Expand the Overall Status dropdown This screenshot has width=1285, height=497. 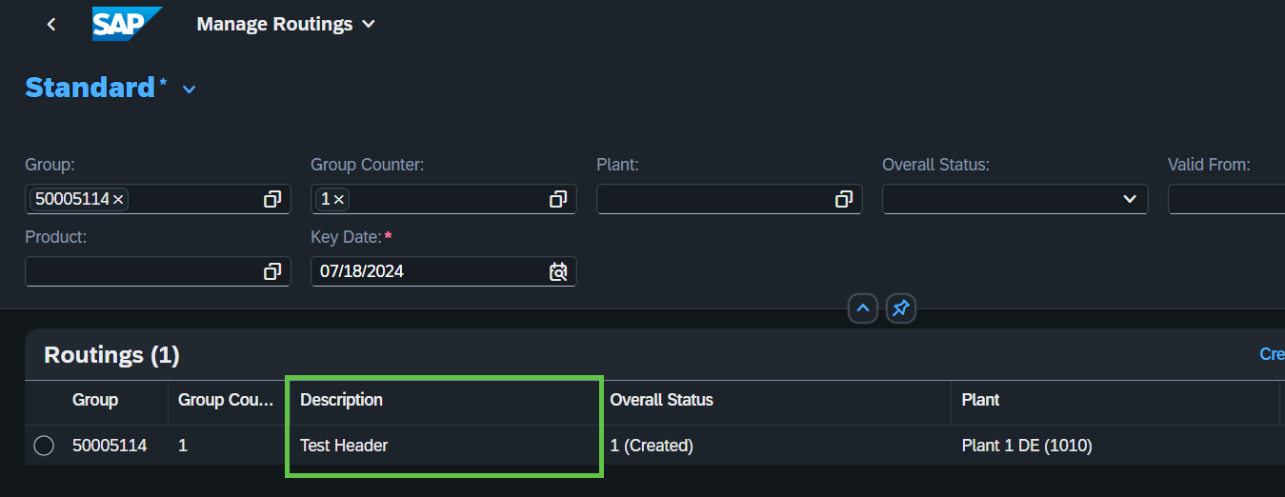(1130, 199)
